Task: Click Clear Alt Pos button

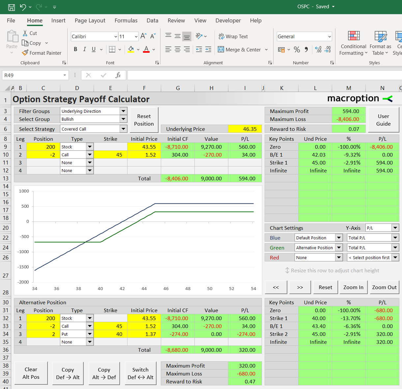Action: point(31,373)
